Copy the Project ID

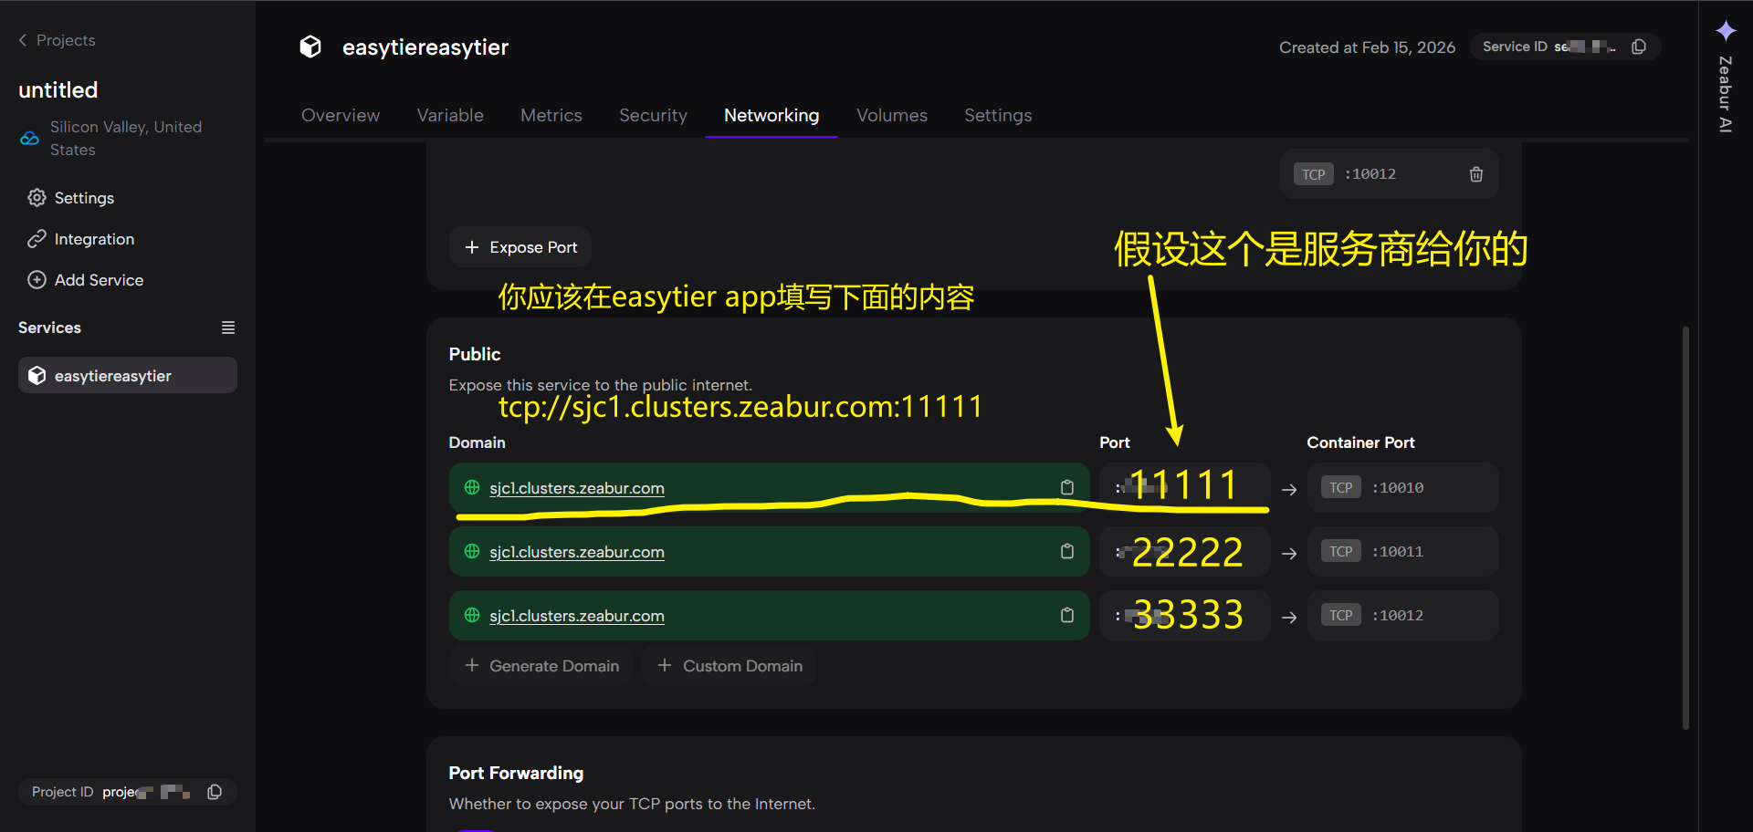(215, 792)
